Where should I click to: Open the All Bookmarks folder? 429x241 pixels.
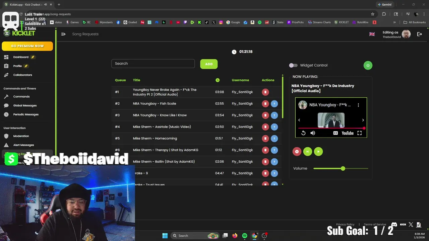415,22
